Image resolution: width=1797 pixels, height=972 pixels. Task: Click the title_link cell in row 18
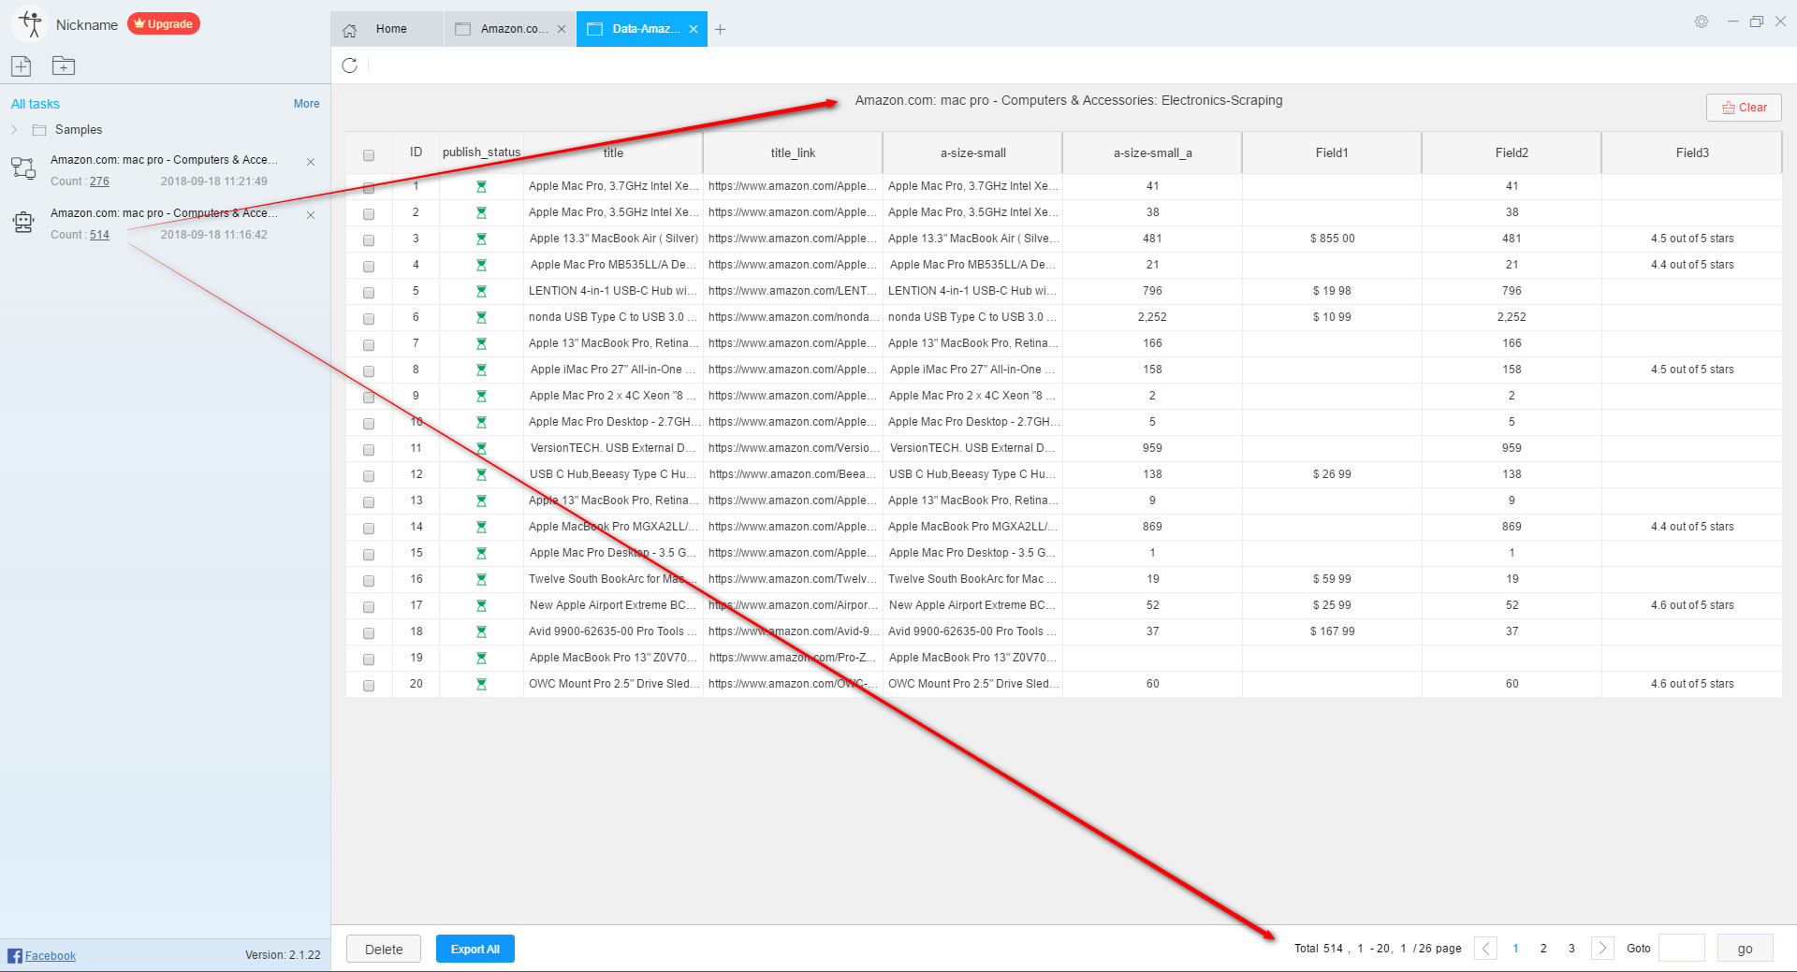click(x=793, y=631)
